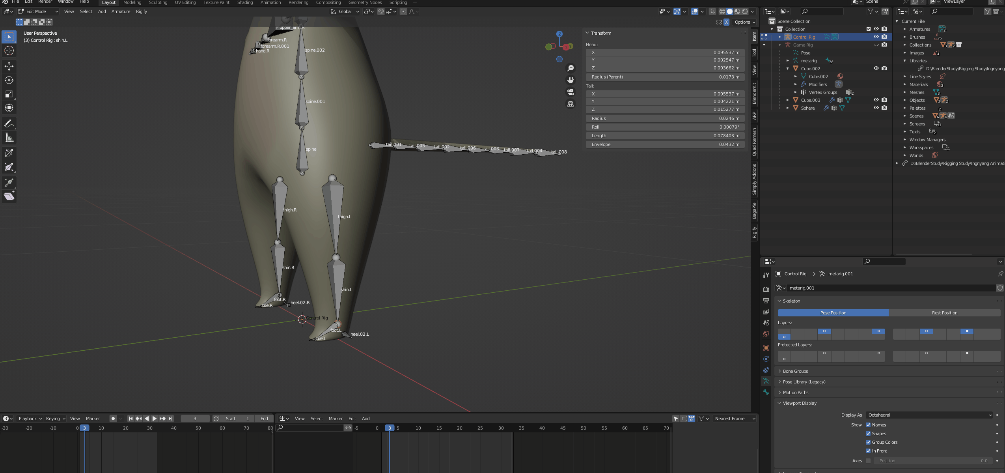Screen dimensions: 1005x473
Task: Hide Cube.003 with eye icon
Action: [876, 100]
